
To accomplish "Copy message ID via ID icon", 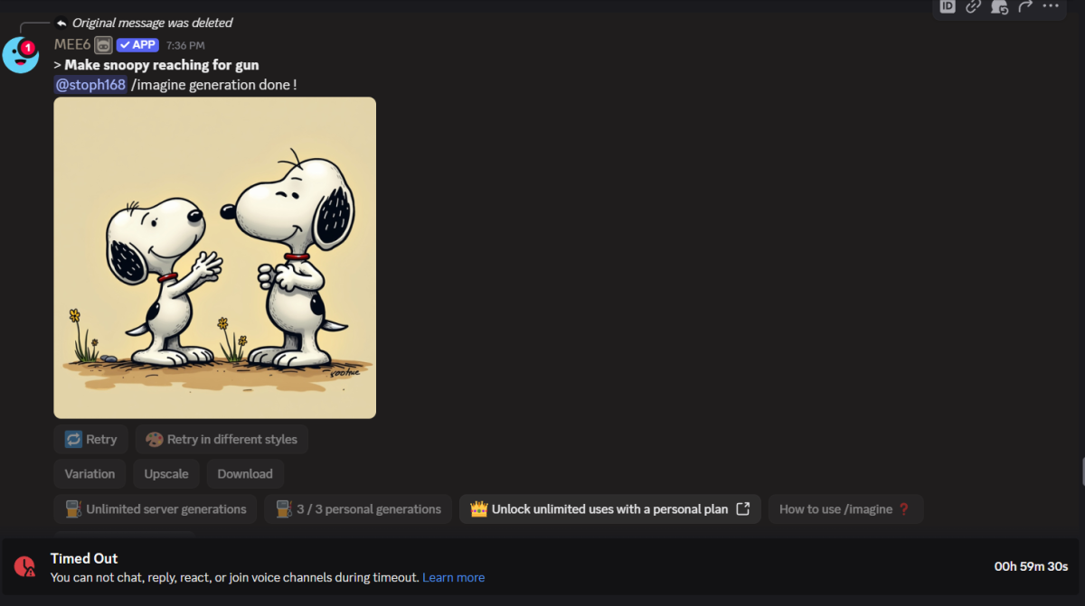I will [x=948, y=6].
